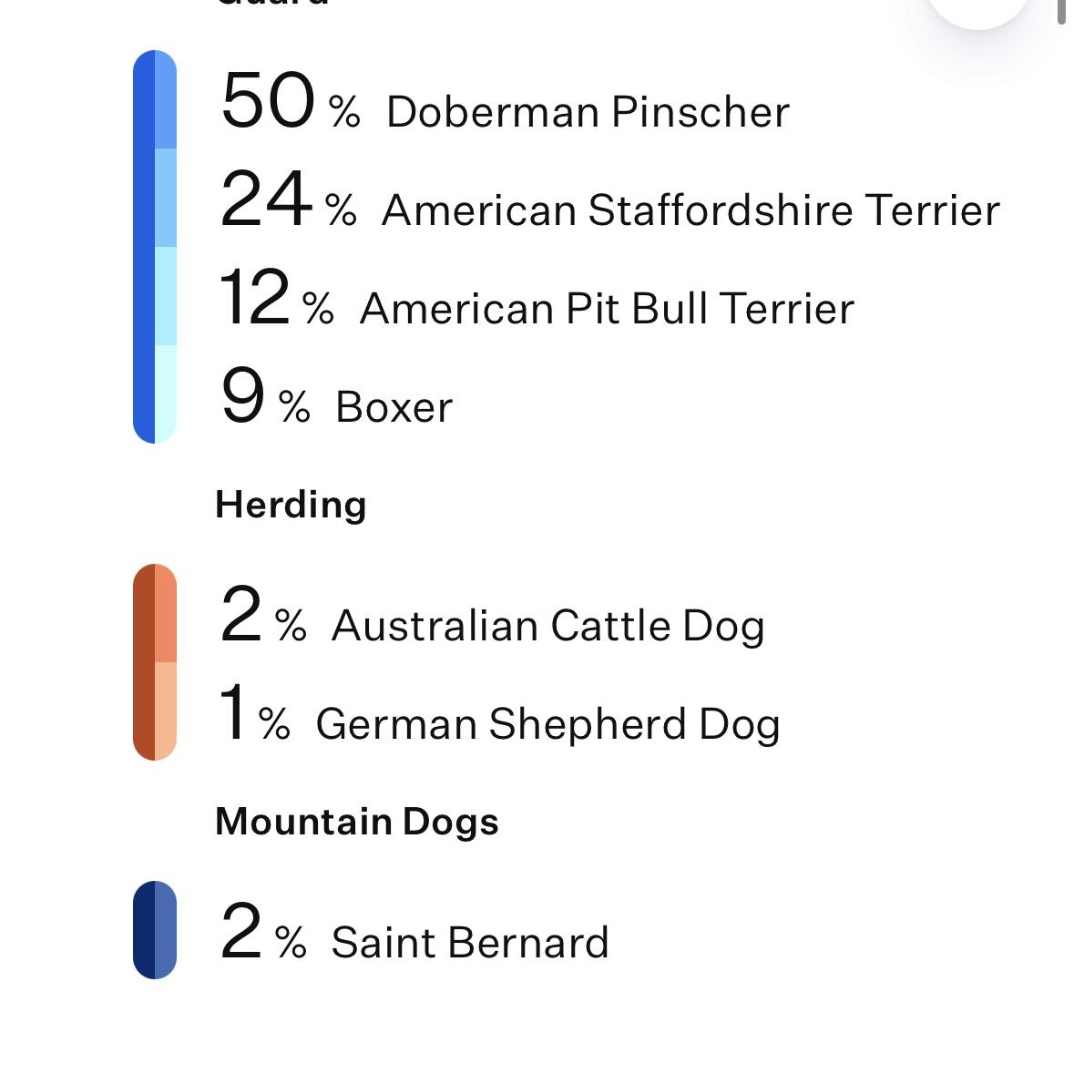Click the Mountain Dogs group heading
The height and width of the screenshot is (1074, 1074).
coord(356,822)
